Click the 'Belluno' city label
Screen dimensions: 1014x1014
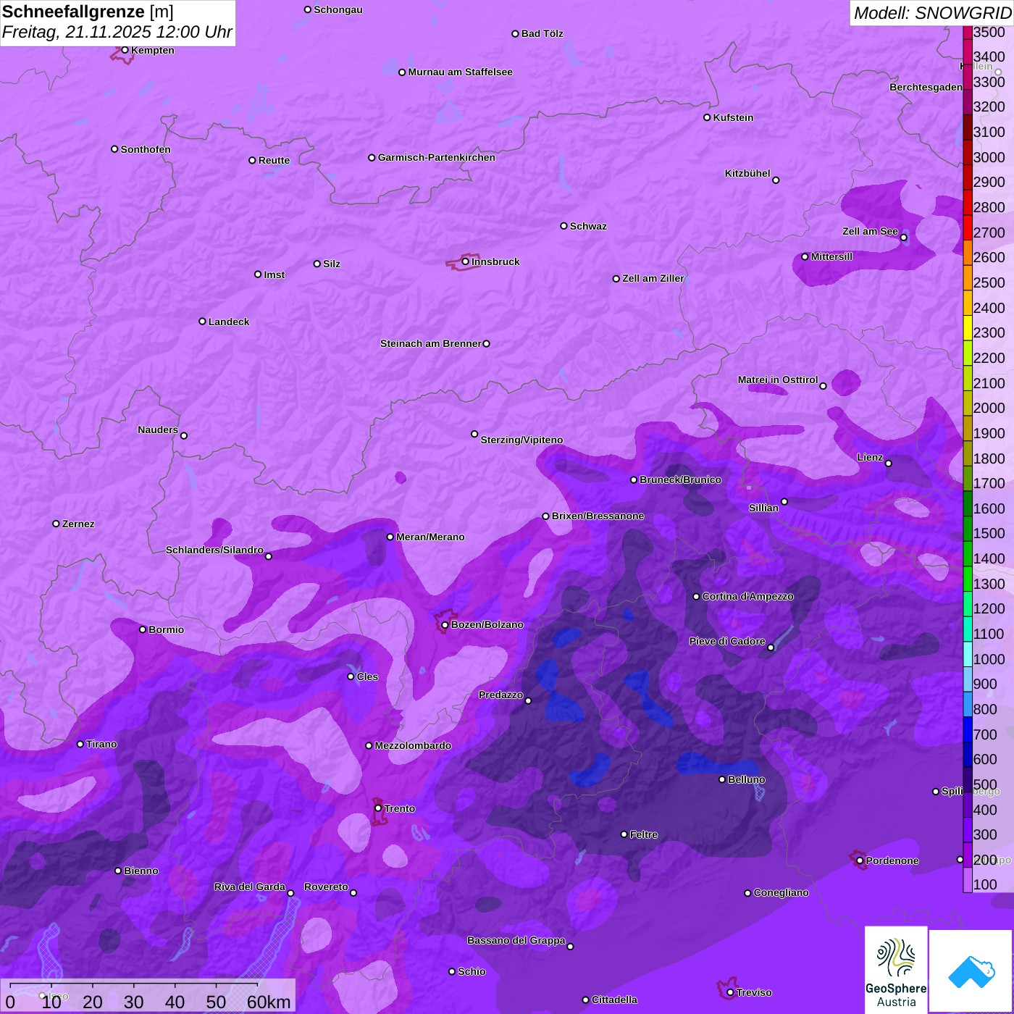coord(747,779)
